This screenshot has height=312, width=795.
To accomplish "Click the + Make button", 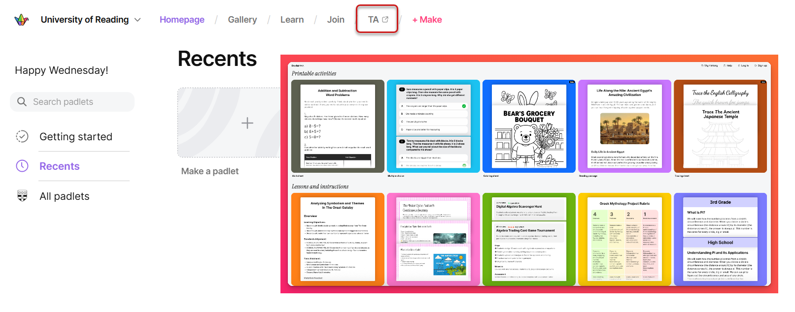I will [x=427, y=20].
